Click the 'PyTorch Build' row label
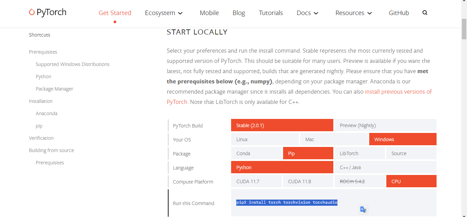This screenshot has height=217, width=467. [188, 126]
